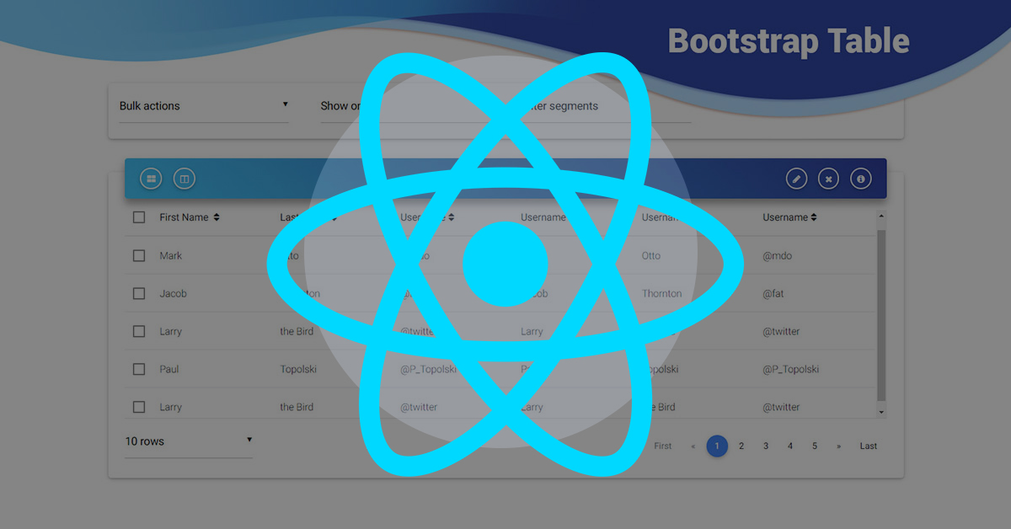This screenshot has height=529, width=1011.
Task: Open the pencil edit icon on the toolbar
Action: click(x=796, y=178)
